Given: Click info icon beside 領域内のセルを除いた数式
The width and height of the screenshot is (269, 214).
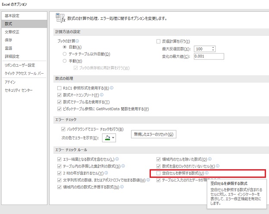Looking at the screenshot, I should 210,159.
